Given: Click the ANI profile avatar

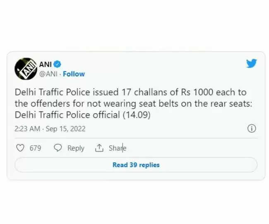Looking at the screenshot, I should tap(26, 69).
